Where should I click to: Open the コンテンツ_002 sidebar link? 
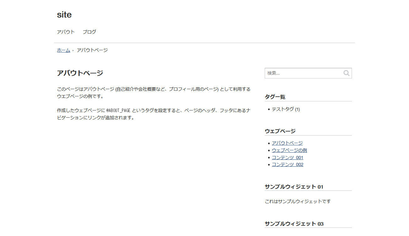[288, 164]
